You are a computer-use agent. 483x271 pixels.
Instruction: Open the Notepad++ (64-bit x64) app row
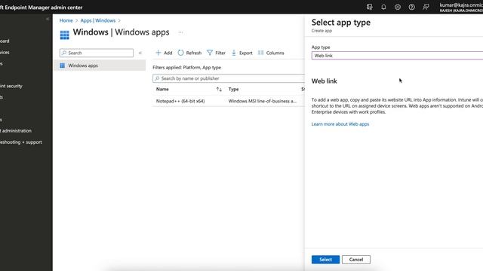click(x=180, y=101)
